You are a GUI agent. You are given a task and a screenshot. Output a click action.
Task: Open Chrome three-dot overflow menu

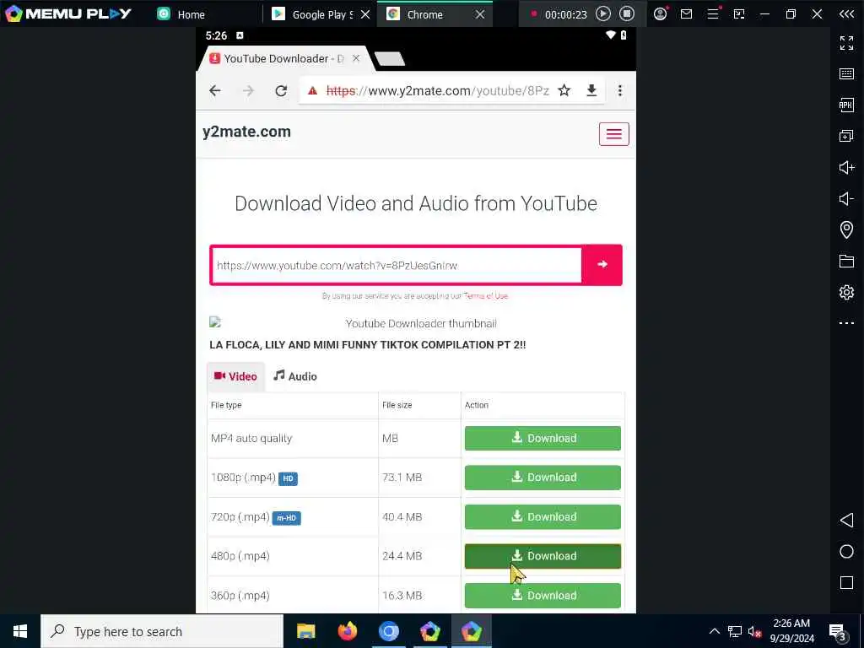click(x=620, y=91)
